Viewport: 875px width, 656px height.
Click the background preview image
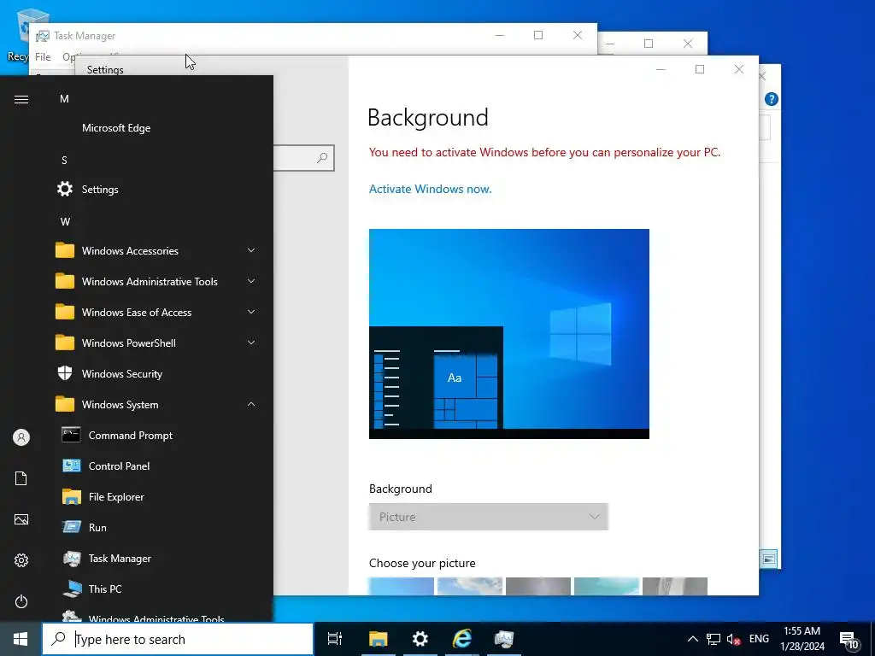(509, 334)
